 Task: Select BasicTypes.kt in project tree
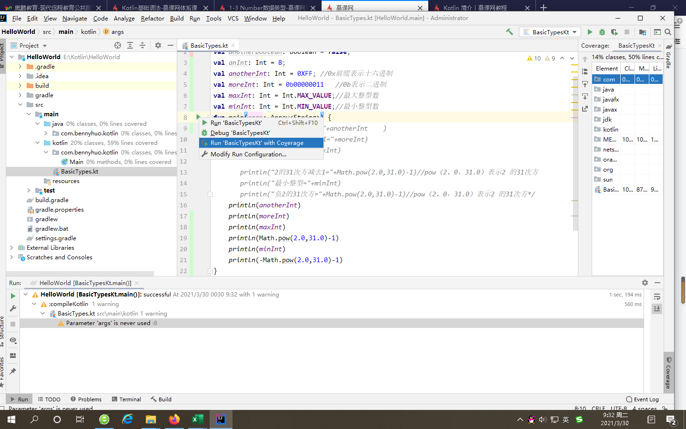80,172
